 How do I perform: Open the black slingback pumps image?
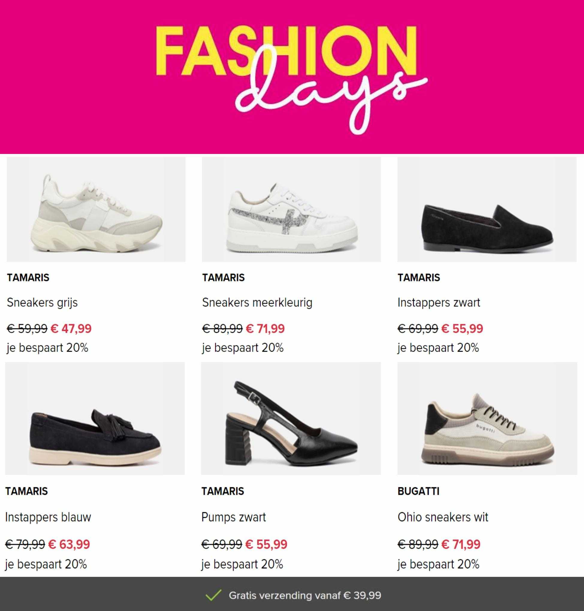(x=291, y=418)
